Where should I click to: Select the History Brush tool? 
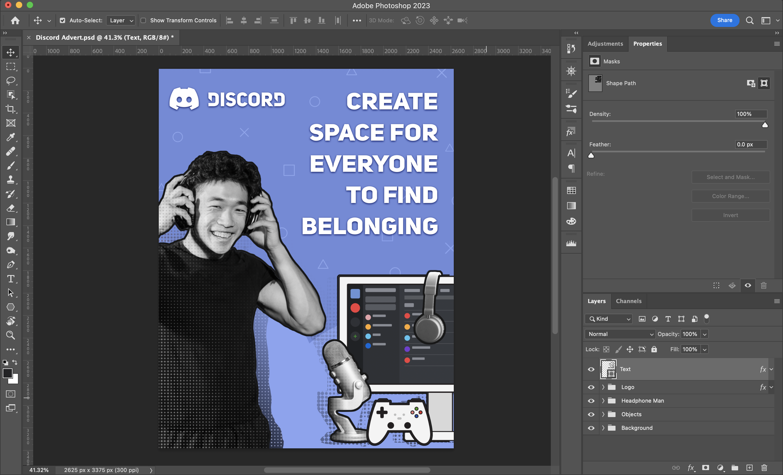click(x=11, y=194)
